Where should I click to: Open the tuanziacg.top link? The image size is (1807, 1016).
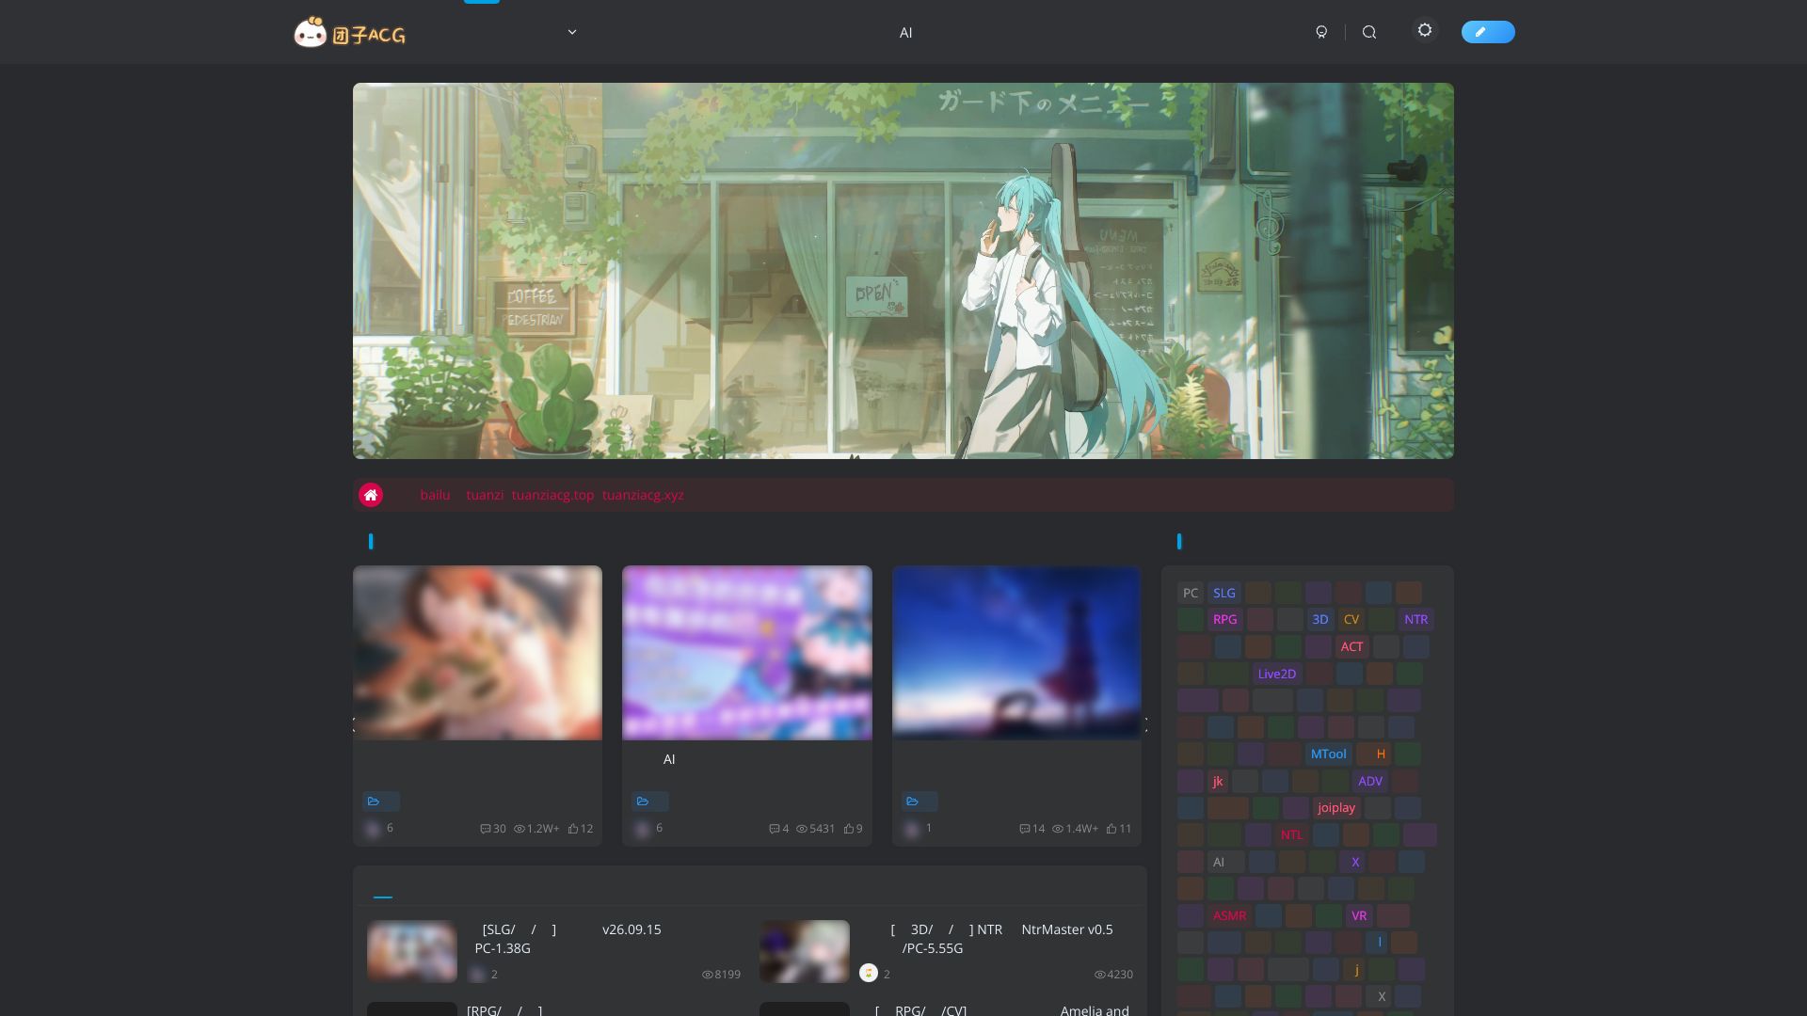(552, 495)
